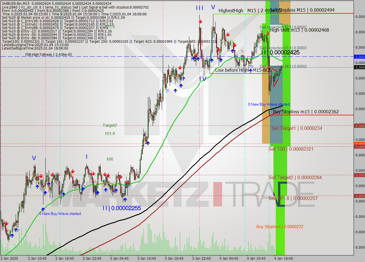Click the 'High-shift m15 | 0.00002468' label

tap(299, 30)
